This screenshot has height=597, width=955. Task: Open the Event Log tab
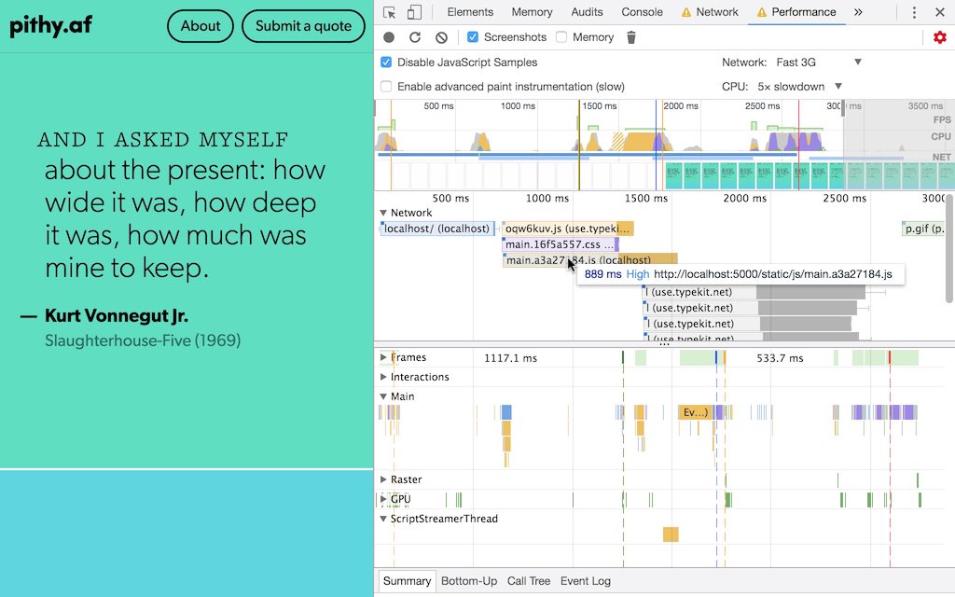[586, 581]
